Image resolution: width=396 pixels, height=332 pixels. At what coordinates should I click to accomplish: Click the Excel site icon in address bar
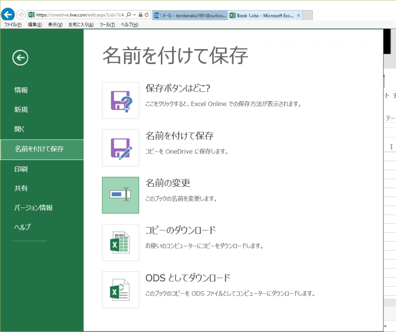31,15
